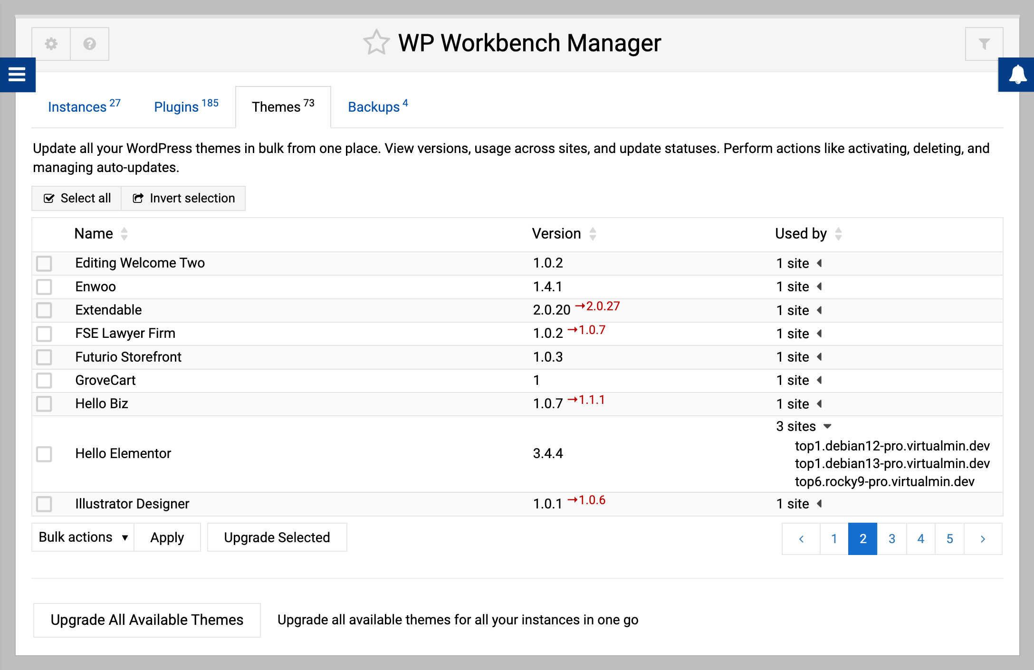Go to the next page arrow
Screen dimensions: 1034x670
983,539
